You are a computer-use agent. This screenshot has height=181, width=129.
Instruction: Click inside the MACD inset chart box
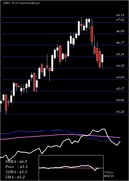[71, 168]
